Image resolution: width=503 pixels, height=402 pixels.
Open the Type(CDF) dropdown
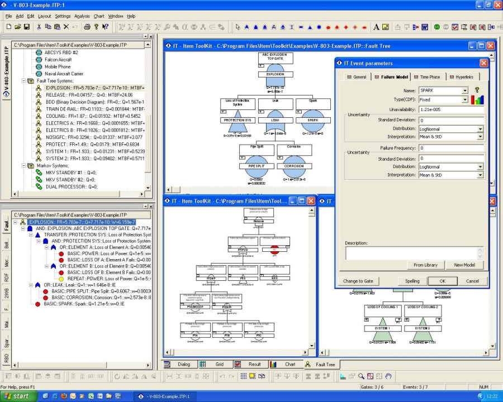pyautogui.click(x=464, y=100)
